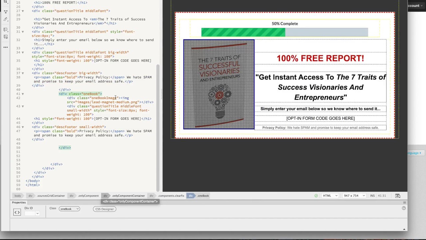Screen dimensions: 426x240
Task: Click the Format Source Code icon
Action: click(x=5, y=20)
